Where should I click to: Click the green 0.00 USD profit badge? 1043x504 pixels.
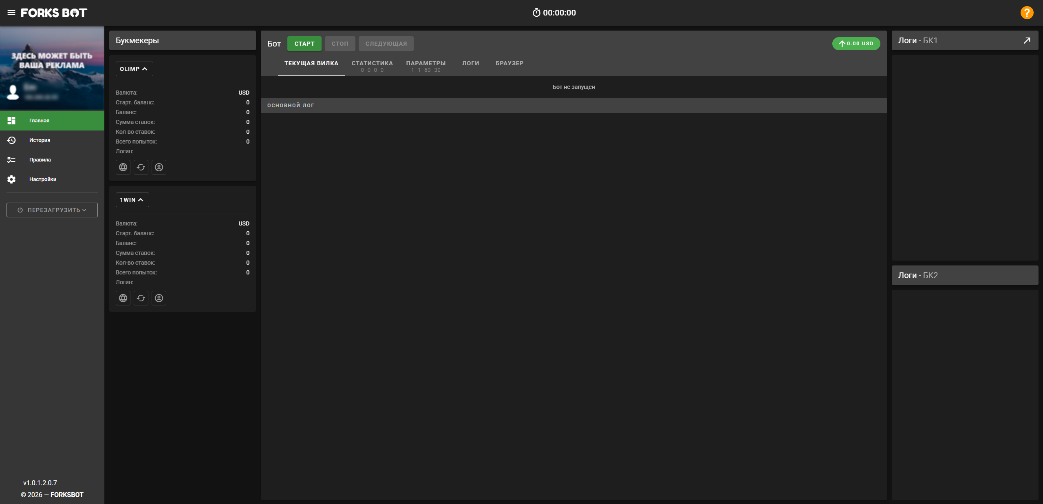(856, 44)
